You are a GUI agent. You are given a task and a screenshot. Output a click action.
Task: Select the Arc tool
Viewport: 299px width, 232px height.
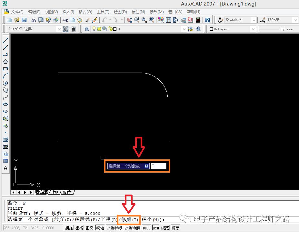[x=5, y=76]
